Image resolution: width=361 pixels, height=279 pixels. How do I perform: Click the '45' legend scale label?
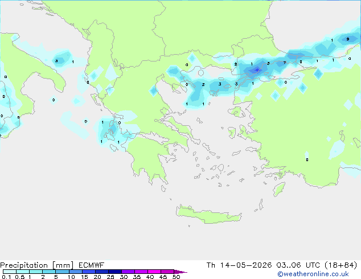(163, 277)
